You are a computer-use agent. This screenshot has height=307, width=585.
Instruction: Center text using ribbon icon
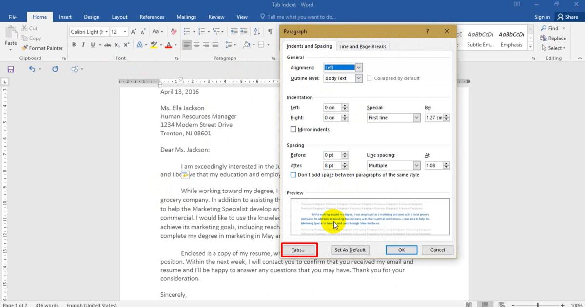click(196, 45)
